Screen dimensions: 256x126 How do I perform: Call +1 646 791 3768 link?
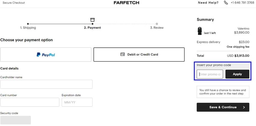click(x=242, y=3)
